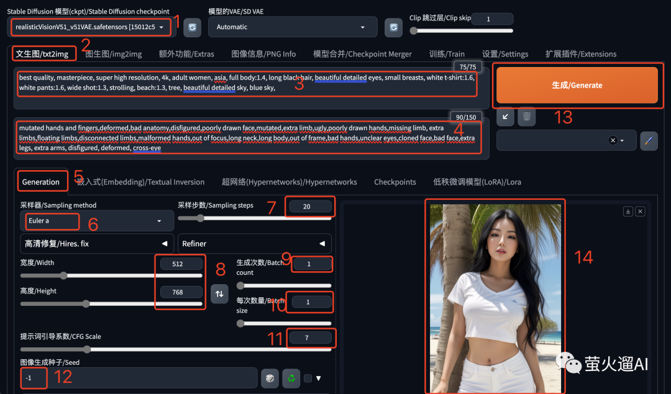Click the Height value field 768

[181, 292]
